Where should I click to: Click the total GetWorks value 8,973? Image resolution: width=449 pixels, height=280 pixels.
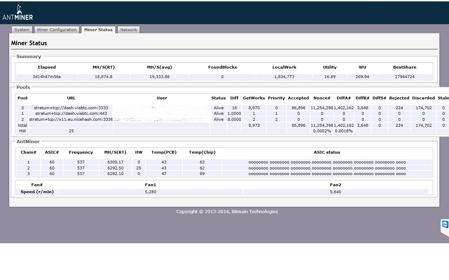(x=254, y=125)
